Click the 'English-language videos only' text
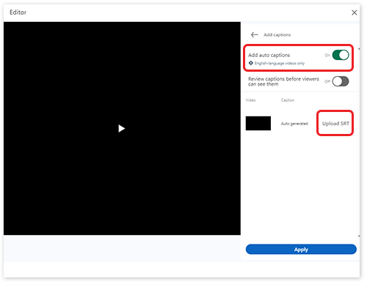This screenshot has width=367, height=284. 280,64
